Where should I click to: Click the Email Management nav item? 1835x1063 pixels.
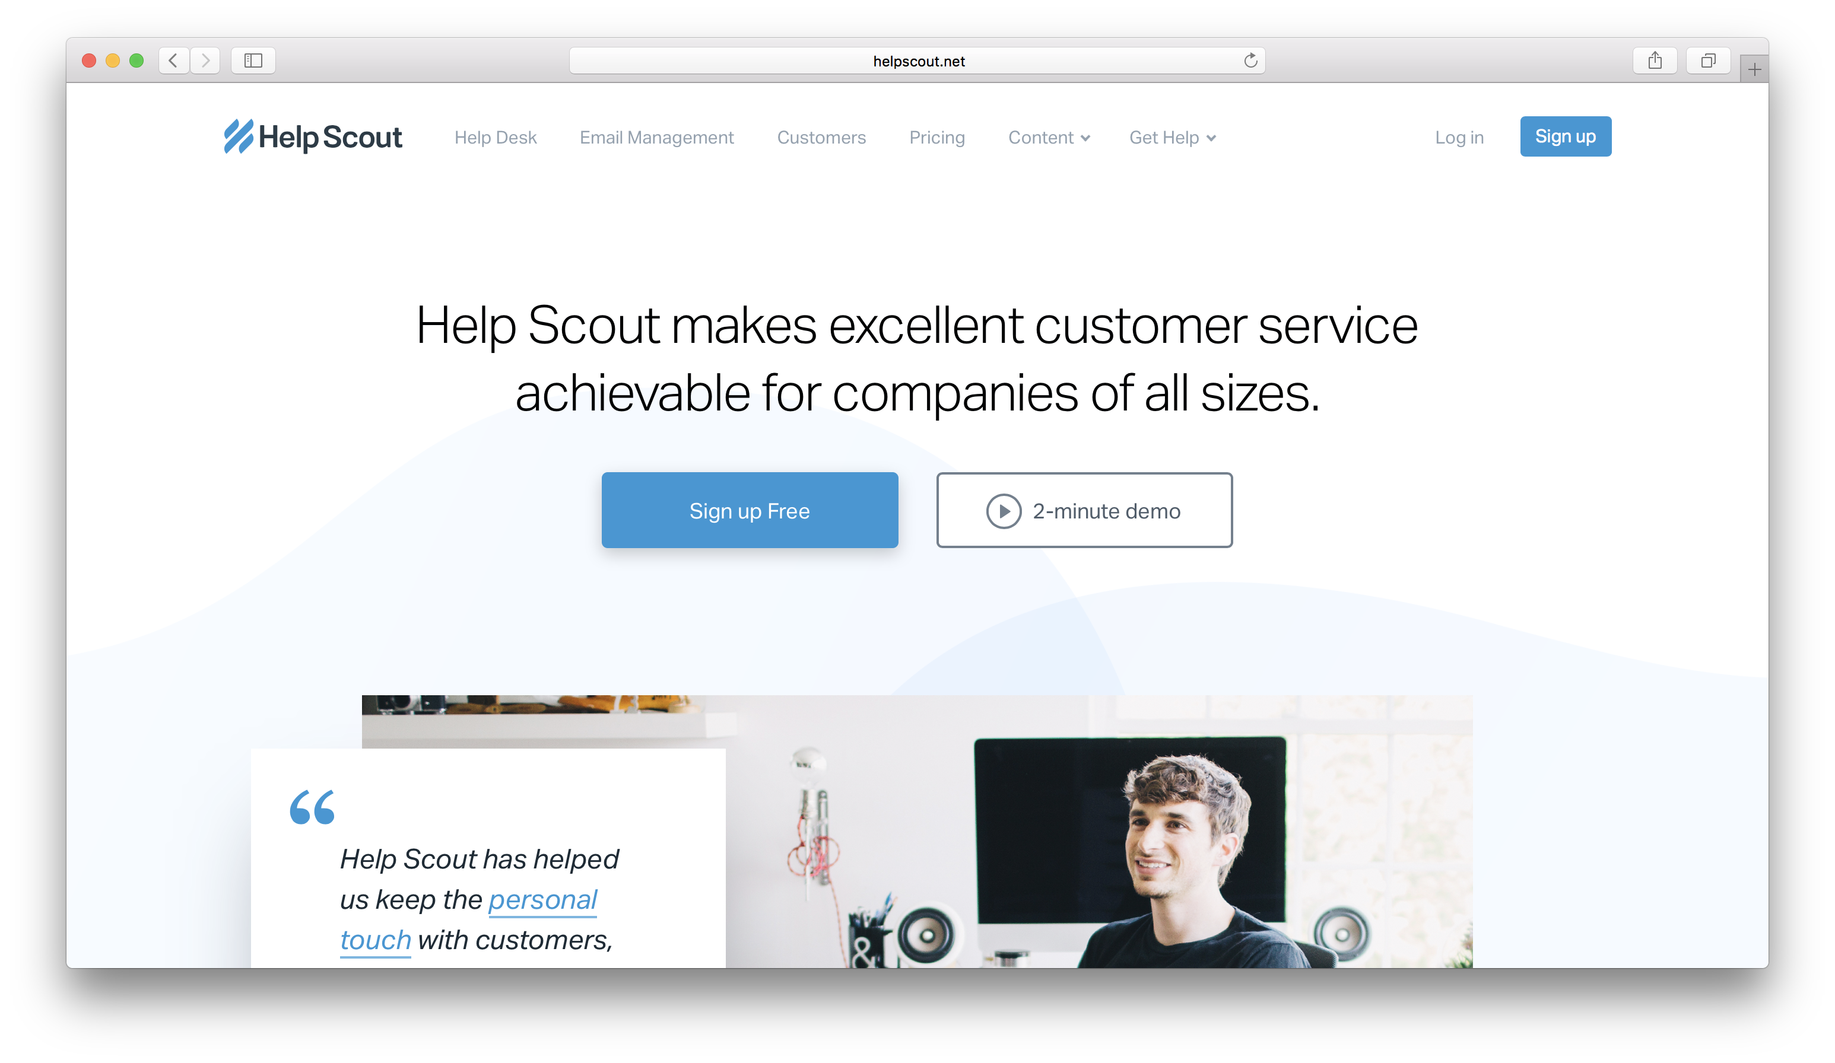coord(656,136)
